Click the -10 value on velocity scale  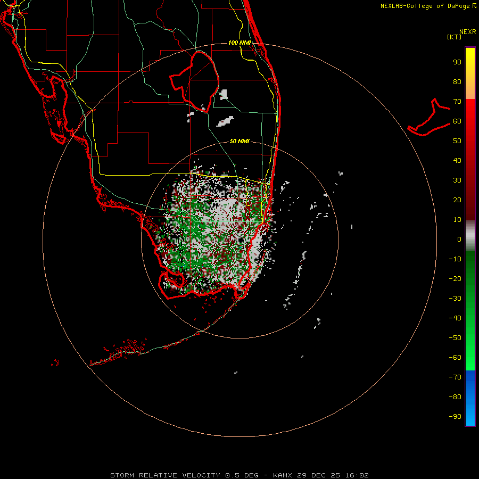point(455,259)
